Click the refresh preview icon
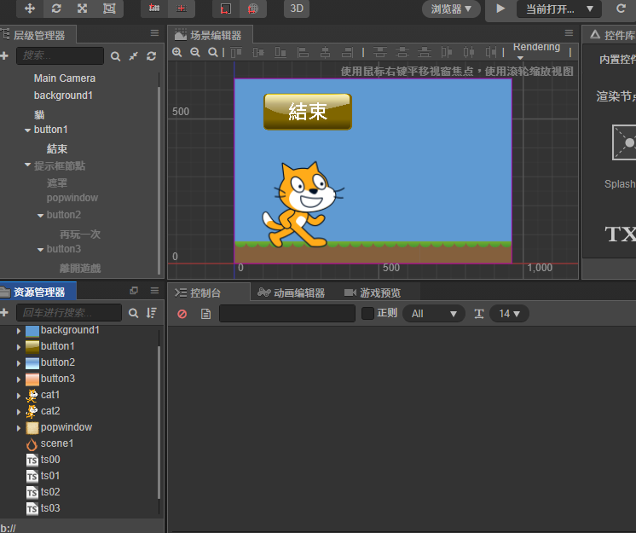Screen dimensions: 636x533 621,9
